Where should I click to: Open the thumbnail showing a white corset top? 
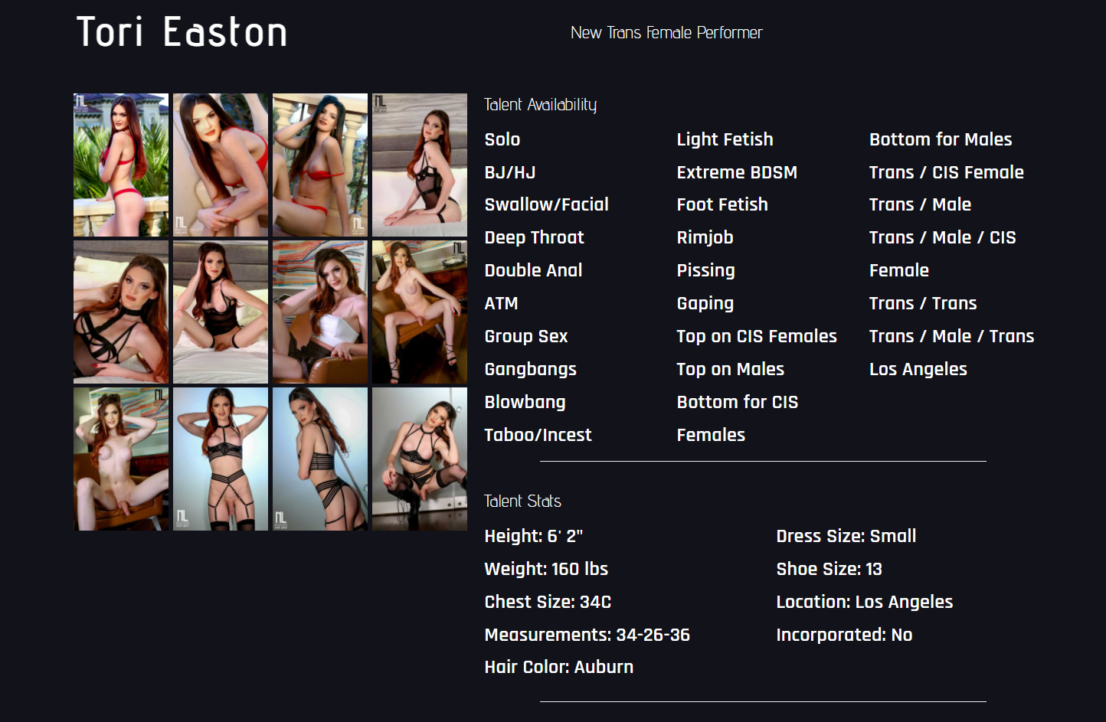tap(319, 312)
